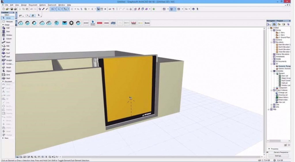Select the Slab tool

[x=7, y=46]
